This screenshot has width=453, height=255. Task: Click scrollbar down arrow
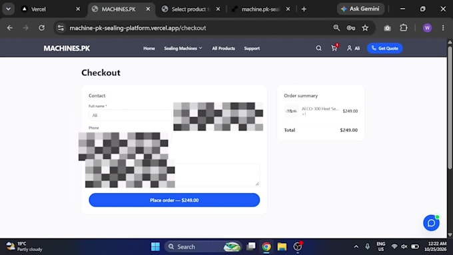pos(450,235)
